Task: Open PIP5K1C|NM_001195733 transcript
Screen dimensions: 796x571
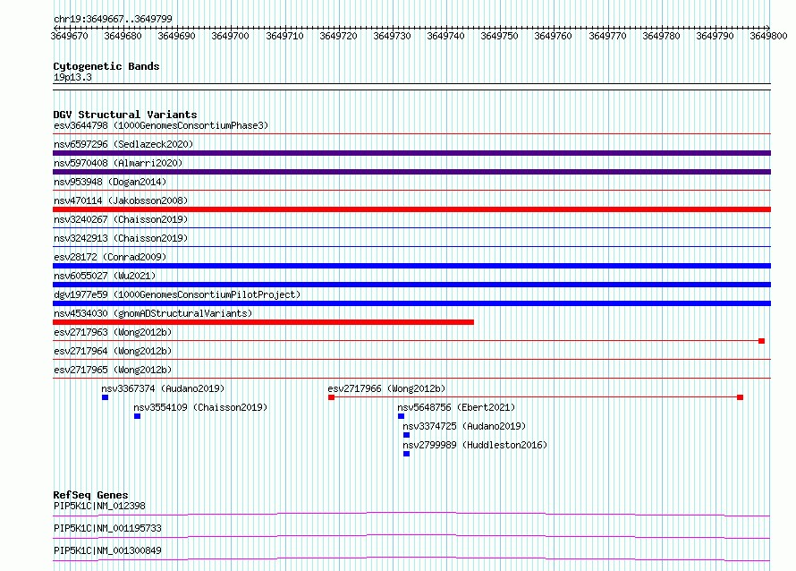Action: click(x=107, y=528)
